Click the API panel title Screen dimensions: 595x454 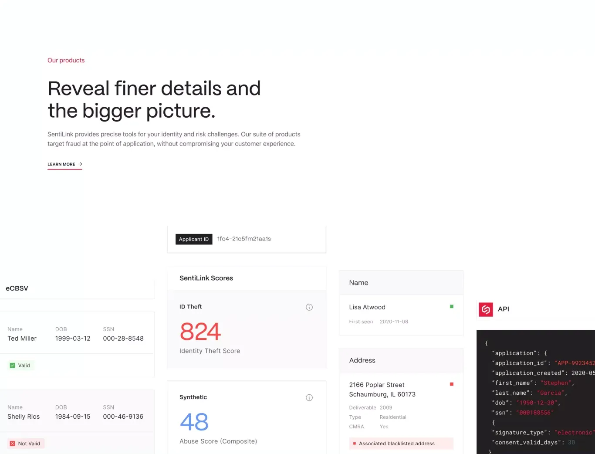(504, 309)
